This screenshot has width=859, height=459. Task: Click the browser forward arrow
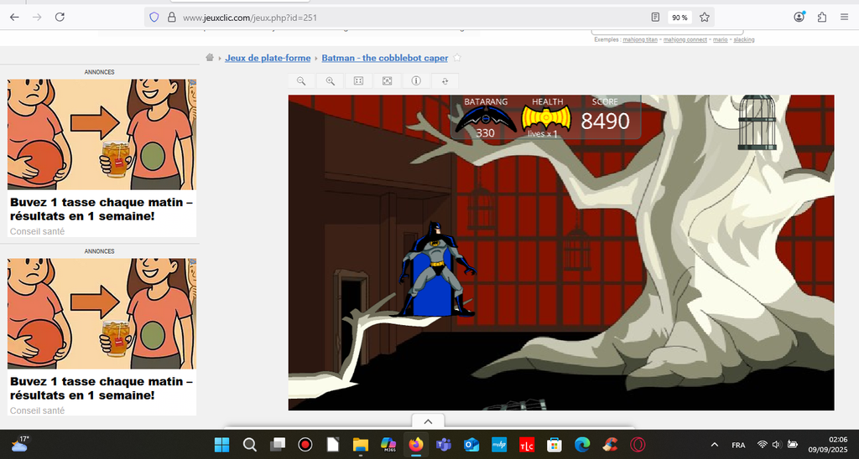pos(37,17)
